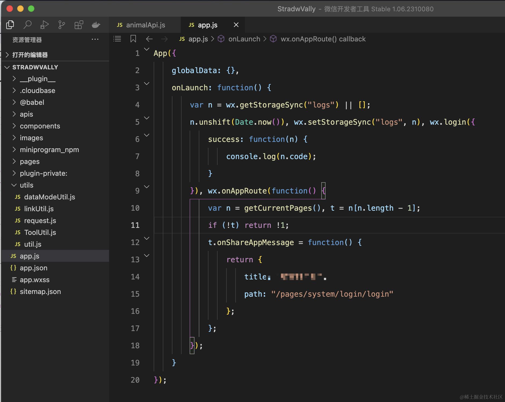Open app.json in the file tree
505x402 pixels.
[x=34, y=268]
